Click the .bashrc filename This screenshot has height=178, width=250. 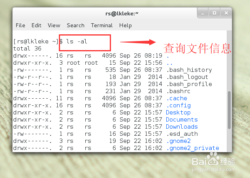178,91
